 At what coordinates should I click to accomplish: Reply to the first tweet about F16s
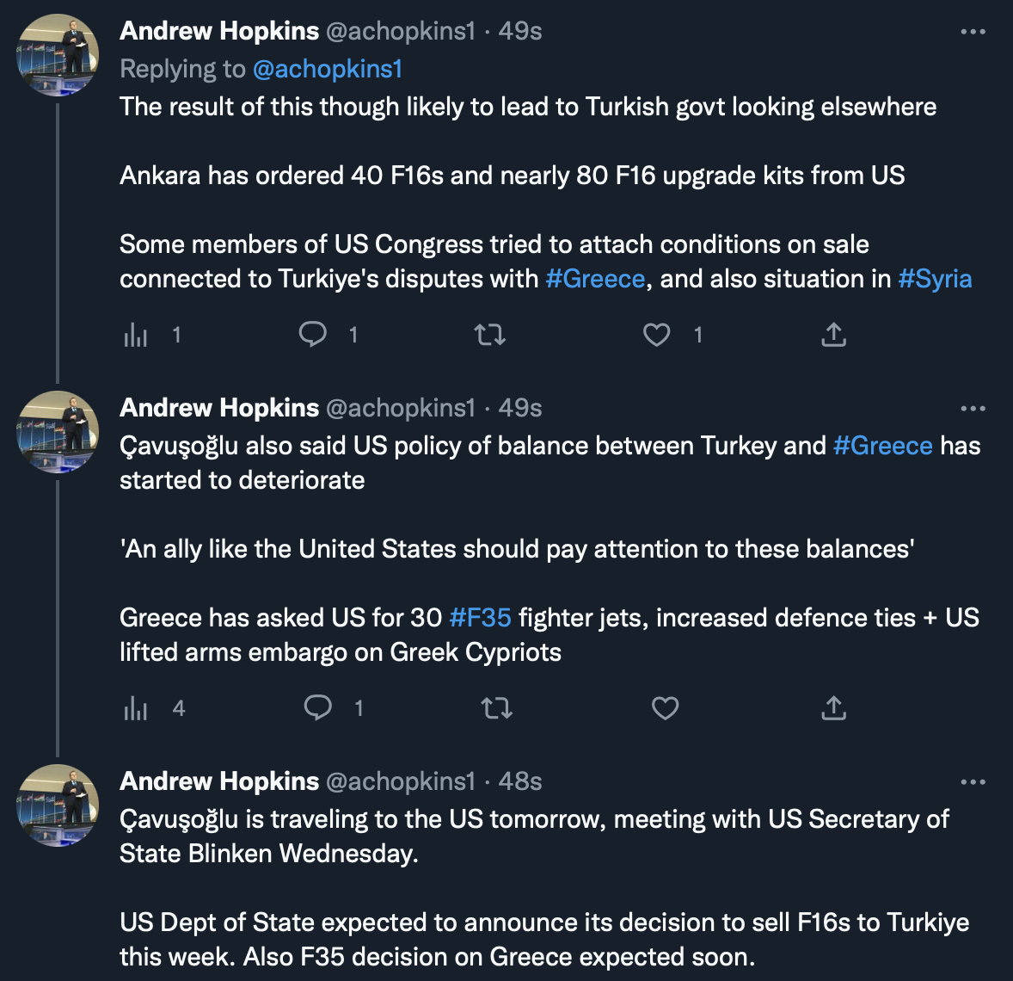[313, 334]
